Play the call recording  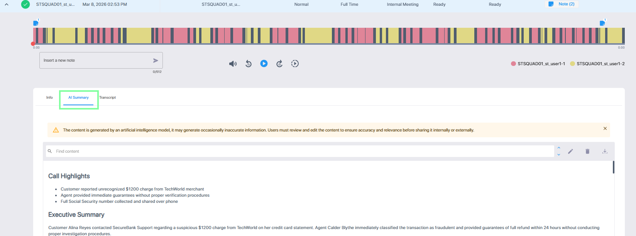coord(264,64)
